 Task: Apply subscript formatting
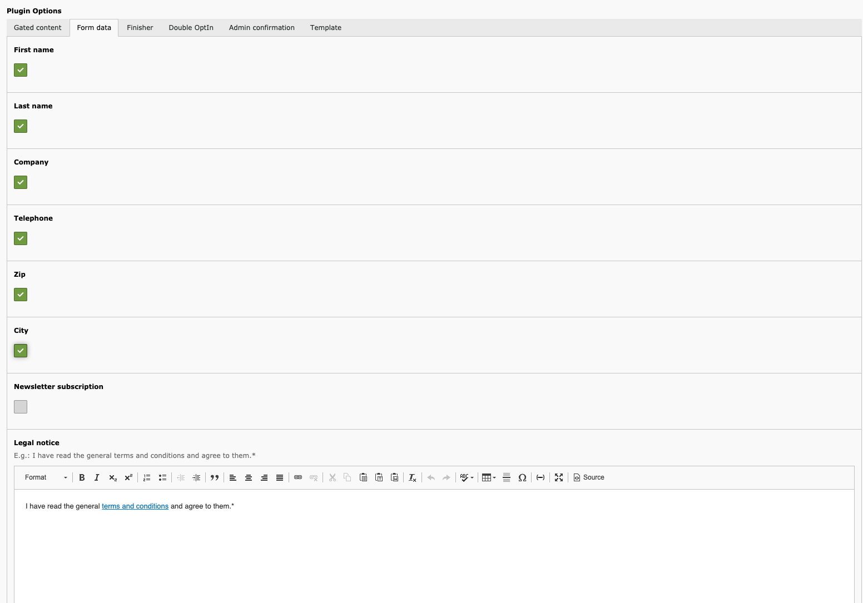click(x=113, y=477)
